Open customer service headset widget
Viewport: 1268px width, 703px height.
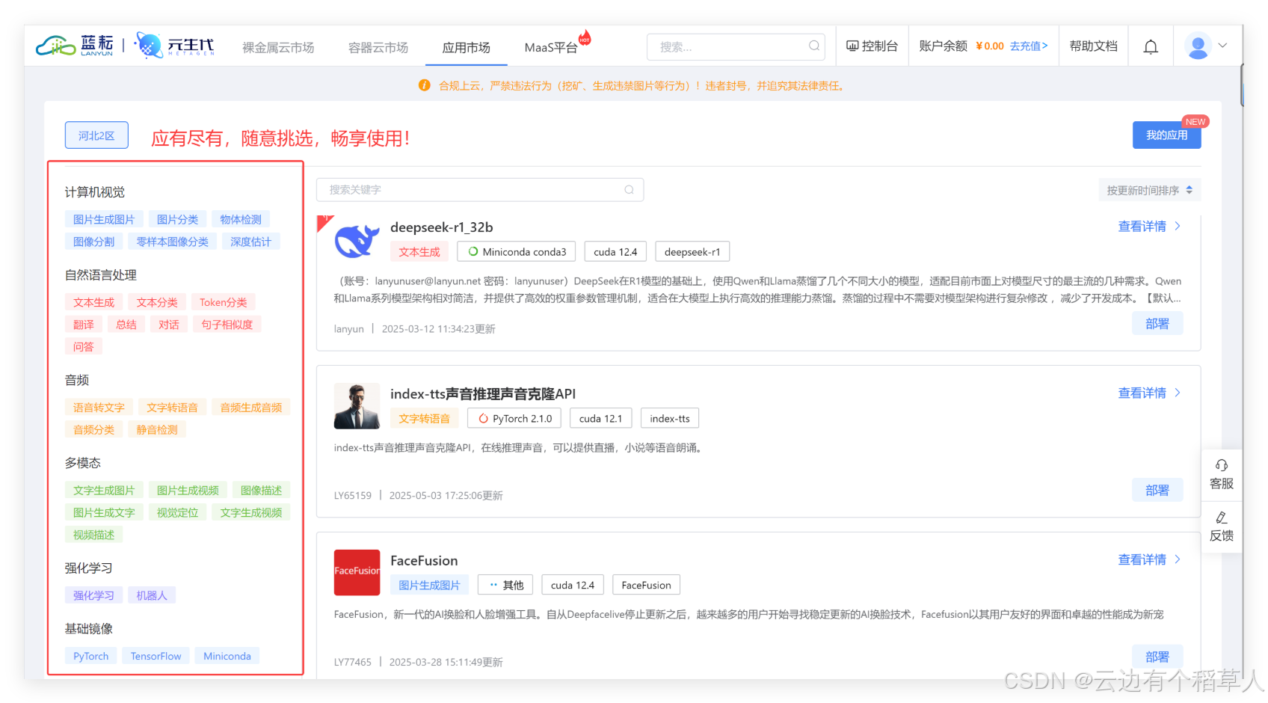pyautogui.click(x=1222, y=475)
